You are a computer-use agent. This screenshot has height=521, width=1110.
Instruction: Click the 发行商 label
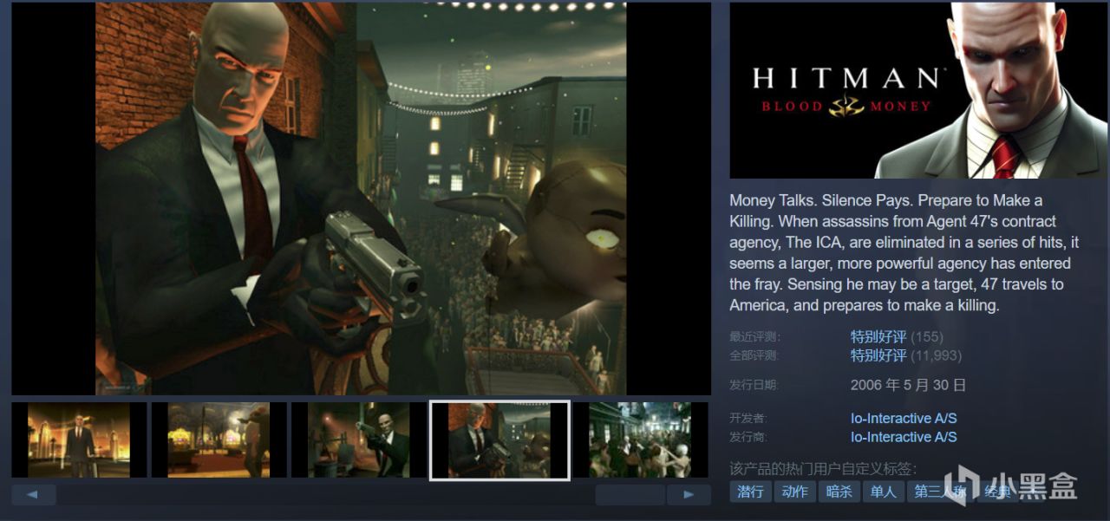(748, 438)
